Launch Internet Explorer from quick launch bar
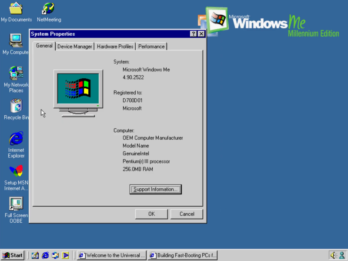Screen dimensions: 348x261 (45, 255)
